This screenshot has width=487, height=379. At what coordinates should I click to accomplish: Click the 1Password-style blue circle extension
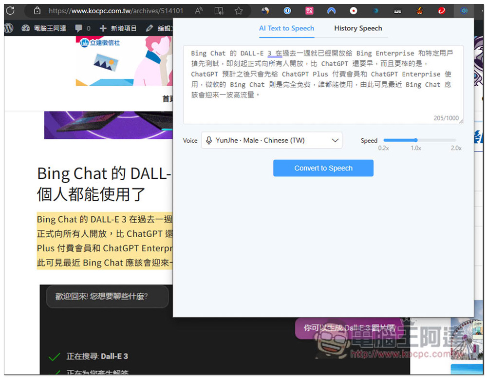click(x=287, y=10)
